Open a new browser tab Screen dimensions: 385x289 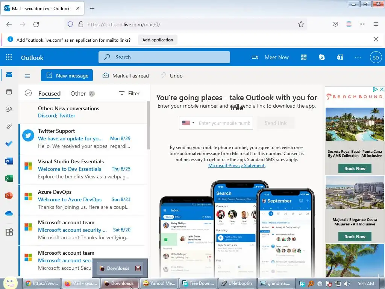point(92,9)
